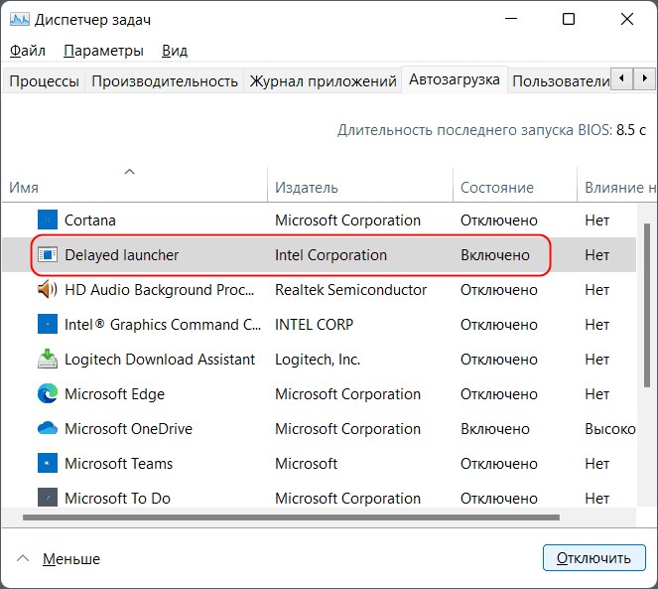658x589 pixels.
Task: Click the Intel Corporation publisher cell
Action: [331, 255]
